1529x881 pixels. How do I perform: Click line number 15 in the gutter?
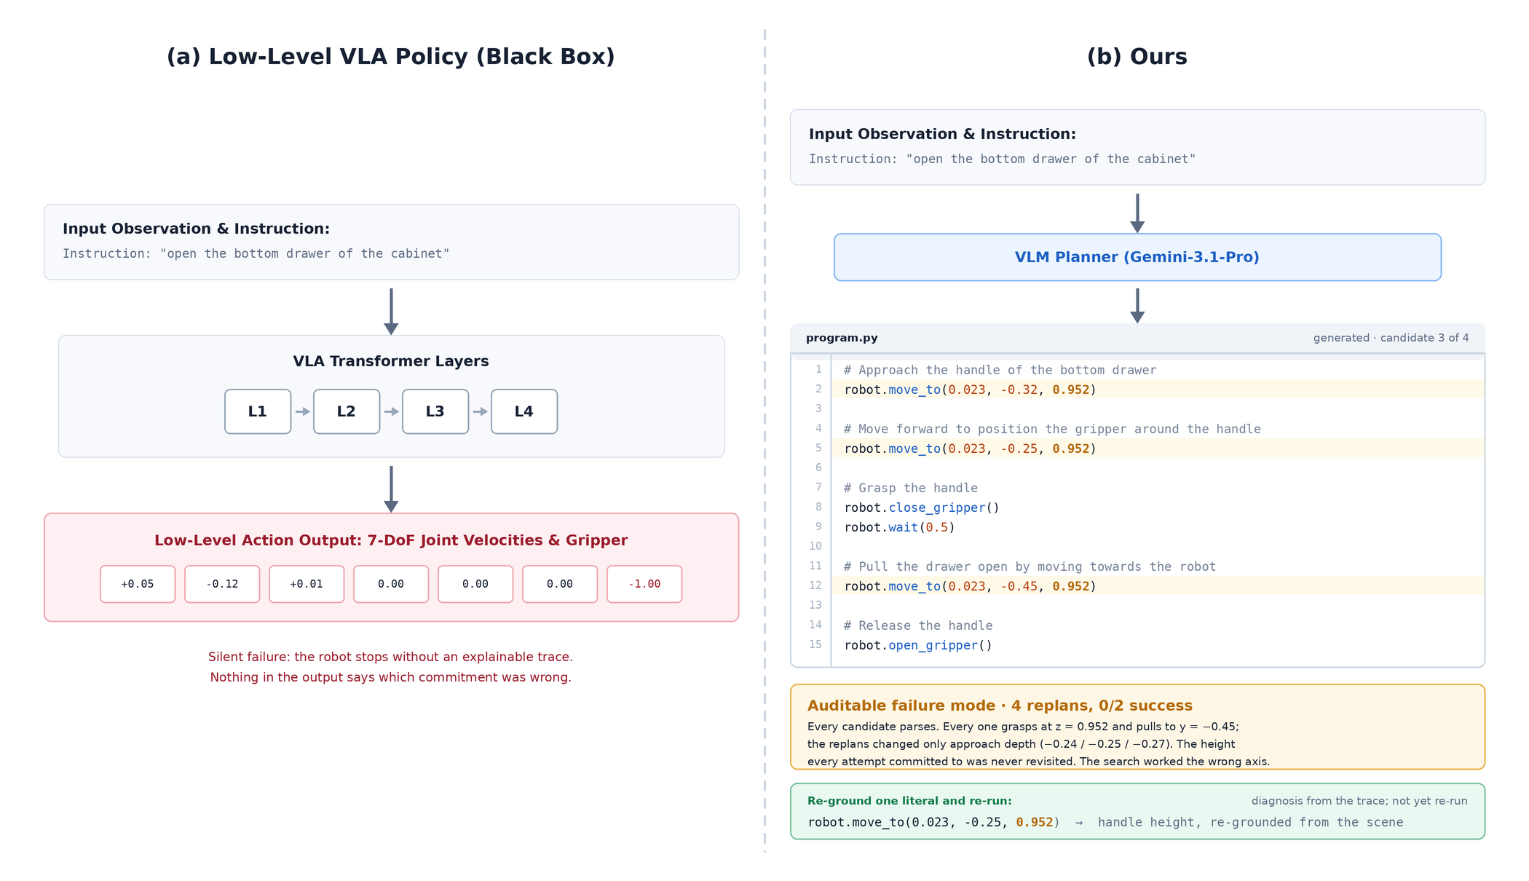click(x=815, y=644)
